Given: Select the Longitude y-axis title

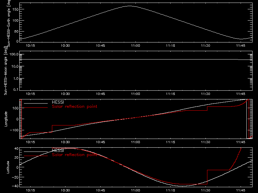Looking at the screenshot, I should click(x=6, y=119).
